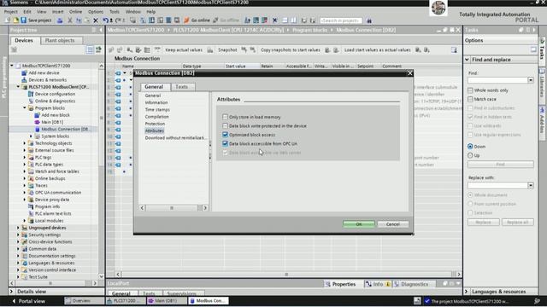Click the Undo arrow in the toolbar
Image resolution: width=547 pixels, height=307 pixels.
(105, 20)
